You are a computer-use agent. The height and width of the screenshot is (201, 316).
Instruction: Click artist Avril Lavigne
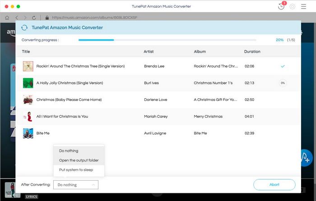[x=155, y=133]
